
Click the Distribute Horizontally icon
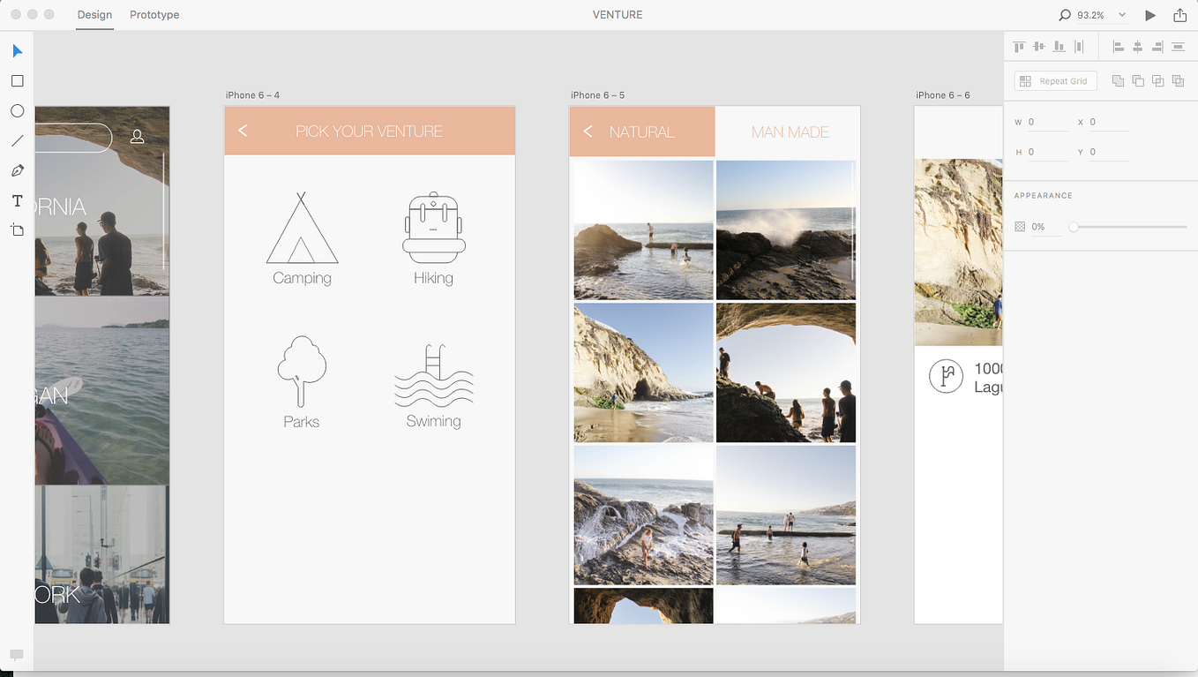click(1078, 47)
